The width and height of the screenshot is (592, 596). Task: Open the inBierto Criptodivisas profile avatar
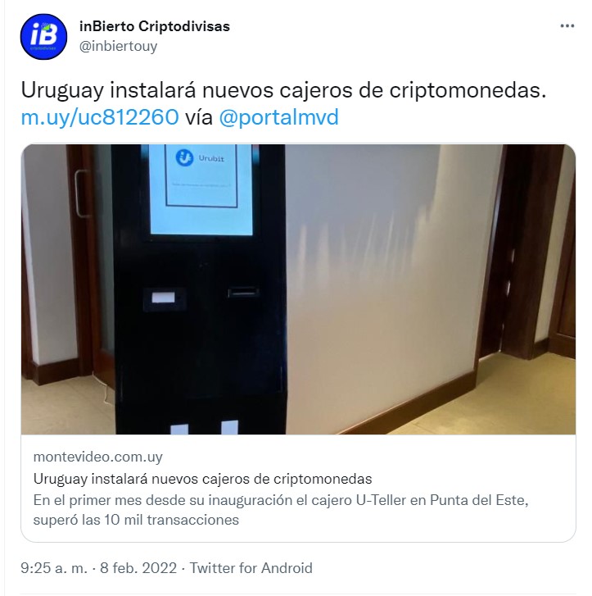click(x=43, y=37)
